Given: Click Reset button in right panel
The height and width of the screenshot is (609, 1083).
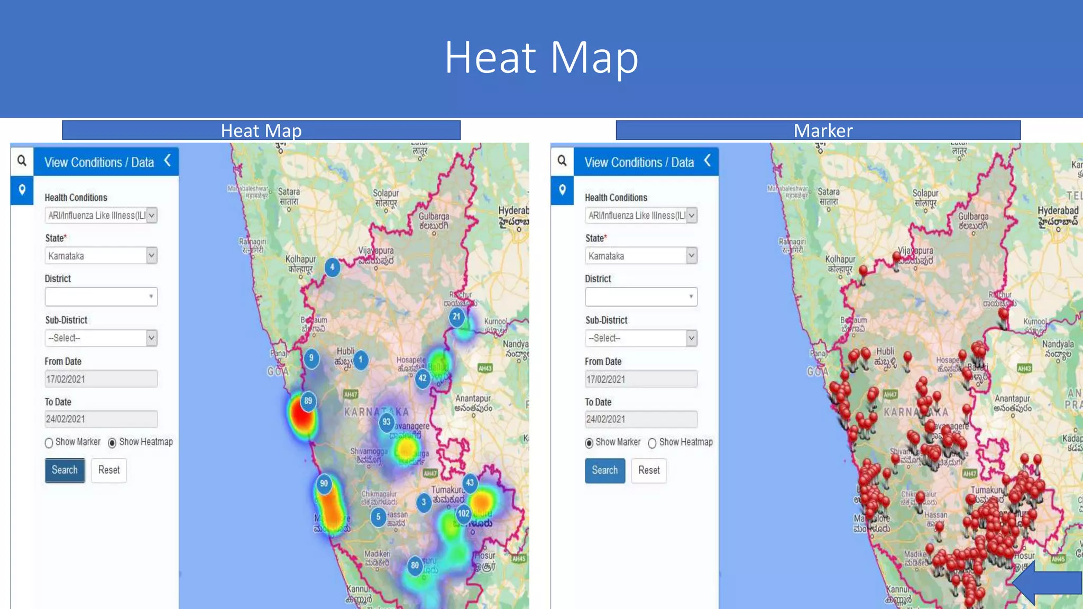Looking at the screenshot, I should point(648,470).
